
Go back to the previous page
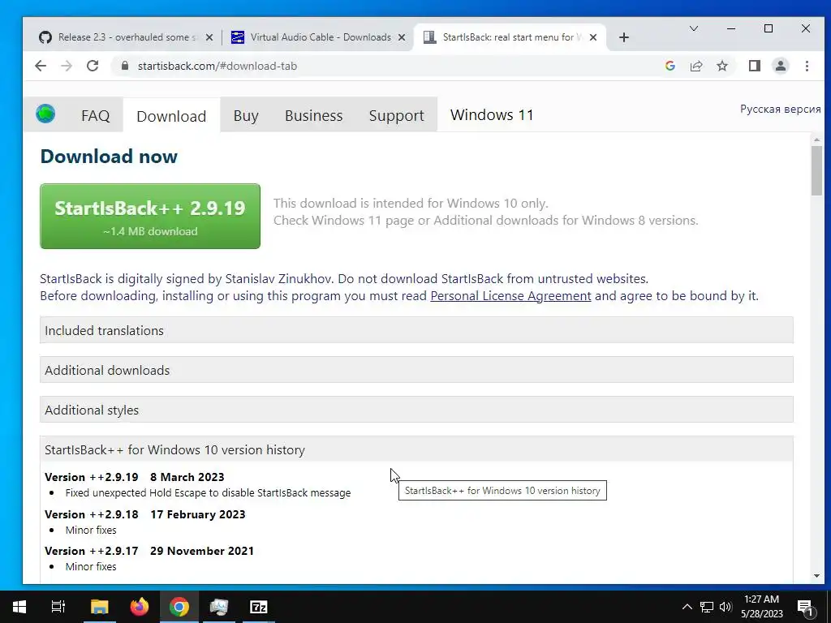point(41,66)
